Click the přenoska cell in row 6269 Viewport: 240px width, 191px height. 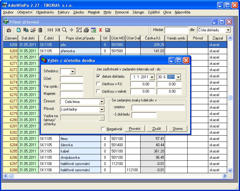(x=80, y=51)
